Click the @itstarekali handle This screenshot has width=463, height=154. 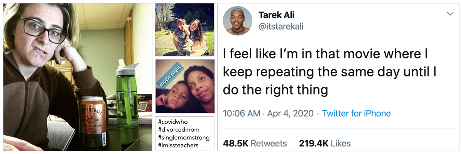281,26
